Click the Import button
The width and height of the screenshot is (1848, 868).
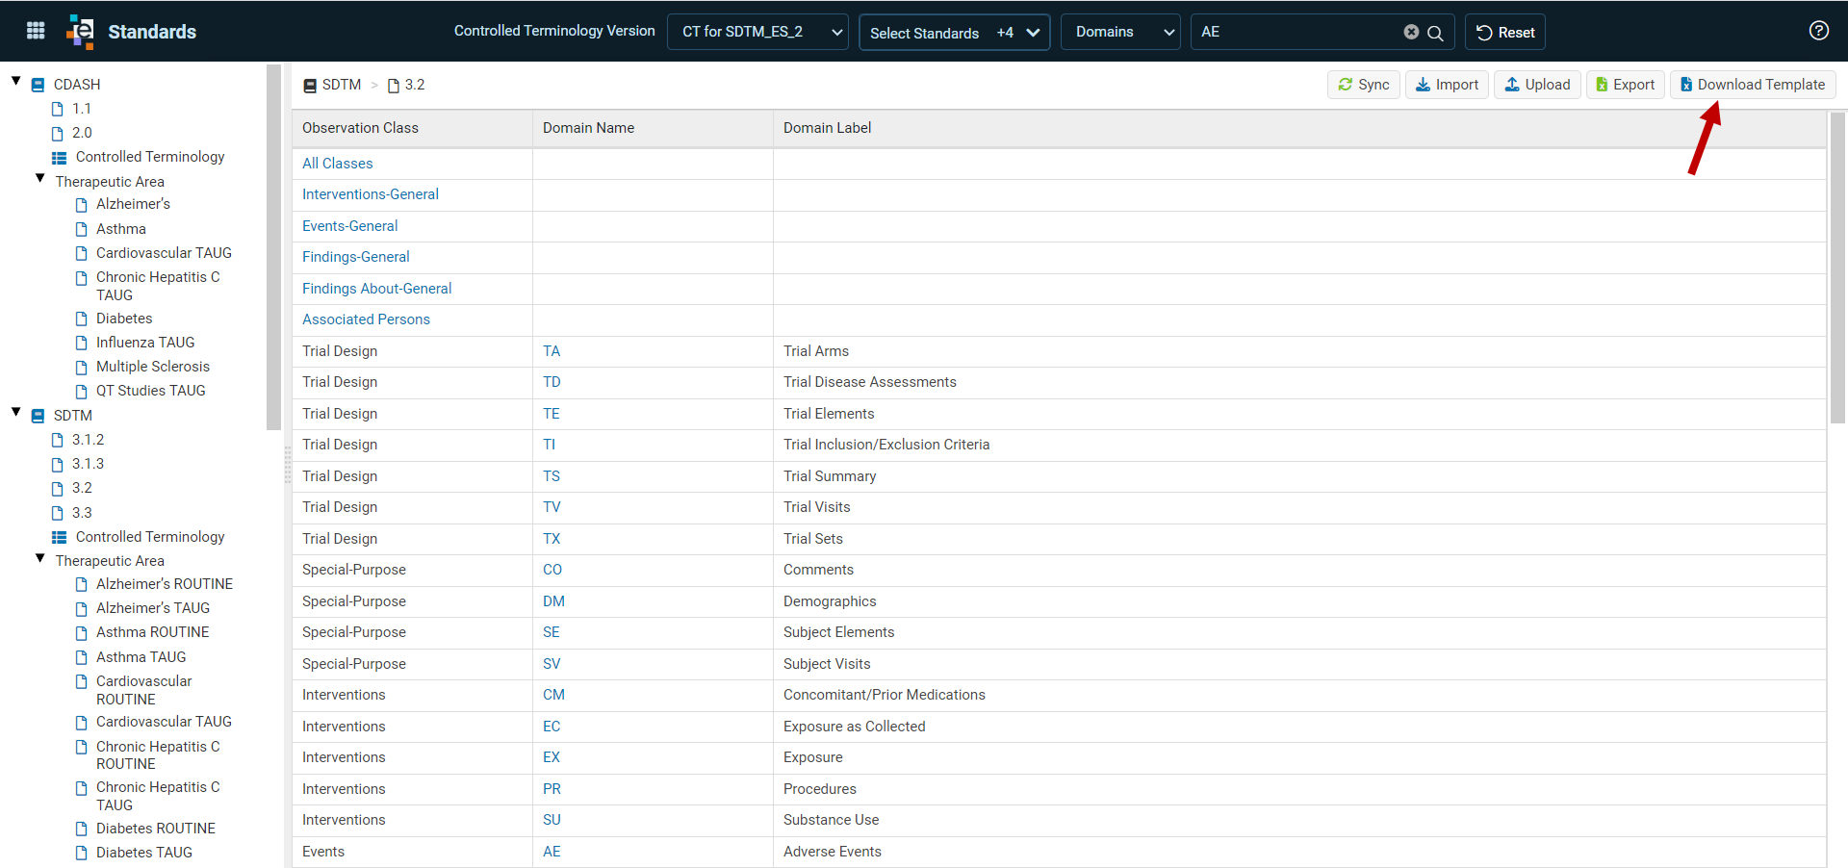click(x=1447, y=85)
